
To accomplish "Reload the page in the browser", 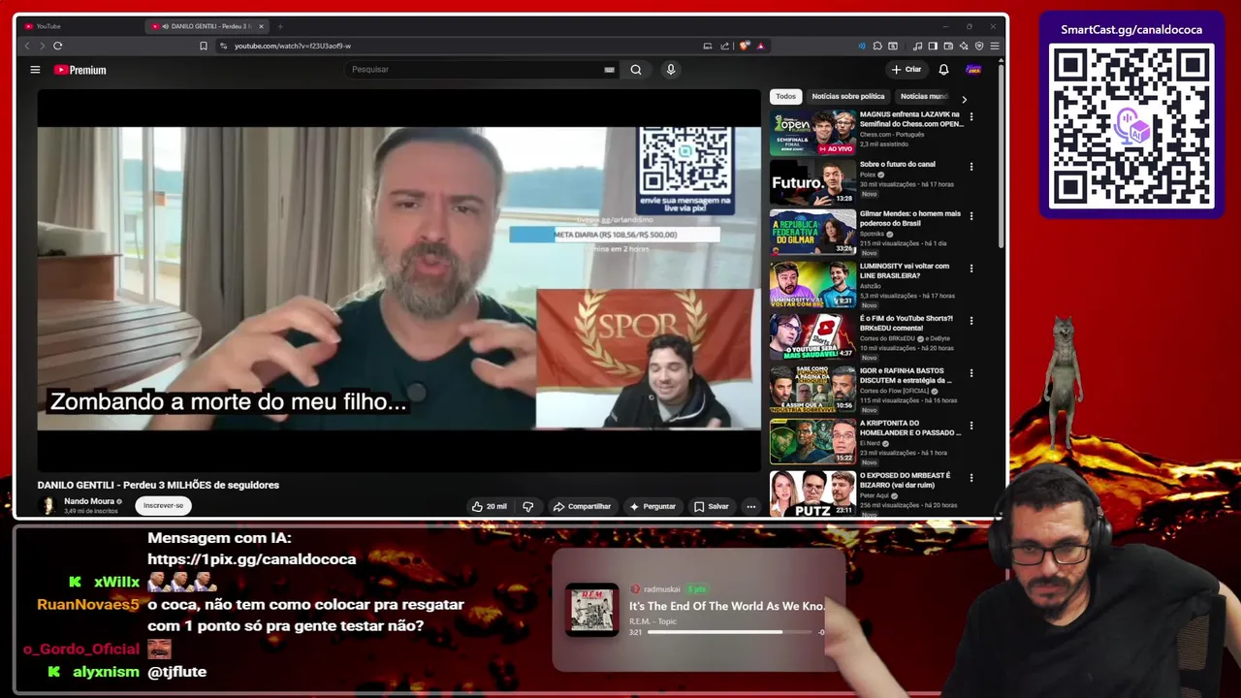I will click(58, 46).
